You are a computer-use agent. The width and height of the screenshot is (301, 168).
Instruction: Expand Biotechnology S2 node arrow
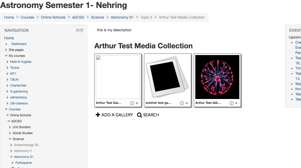pos(11,145)
